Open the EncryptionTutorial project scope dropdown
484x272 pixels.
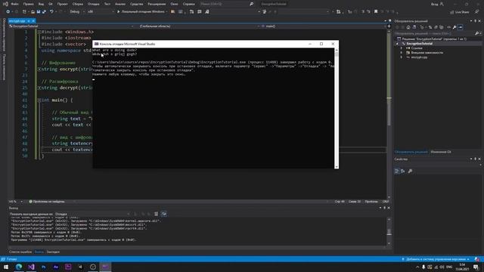tap(72, 26)
